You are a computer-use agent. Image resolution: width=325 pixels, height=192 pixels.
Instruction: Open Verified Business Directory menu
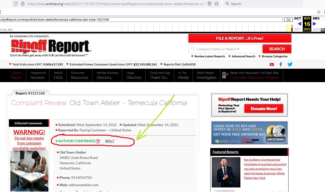tap(107, 75)
